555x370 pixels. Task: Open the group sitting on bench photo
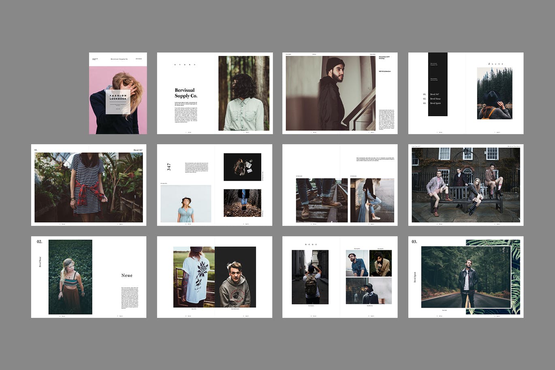465,185
